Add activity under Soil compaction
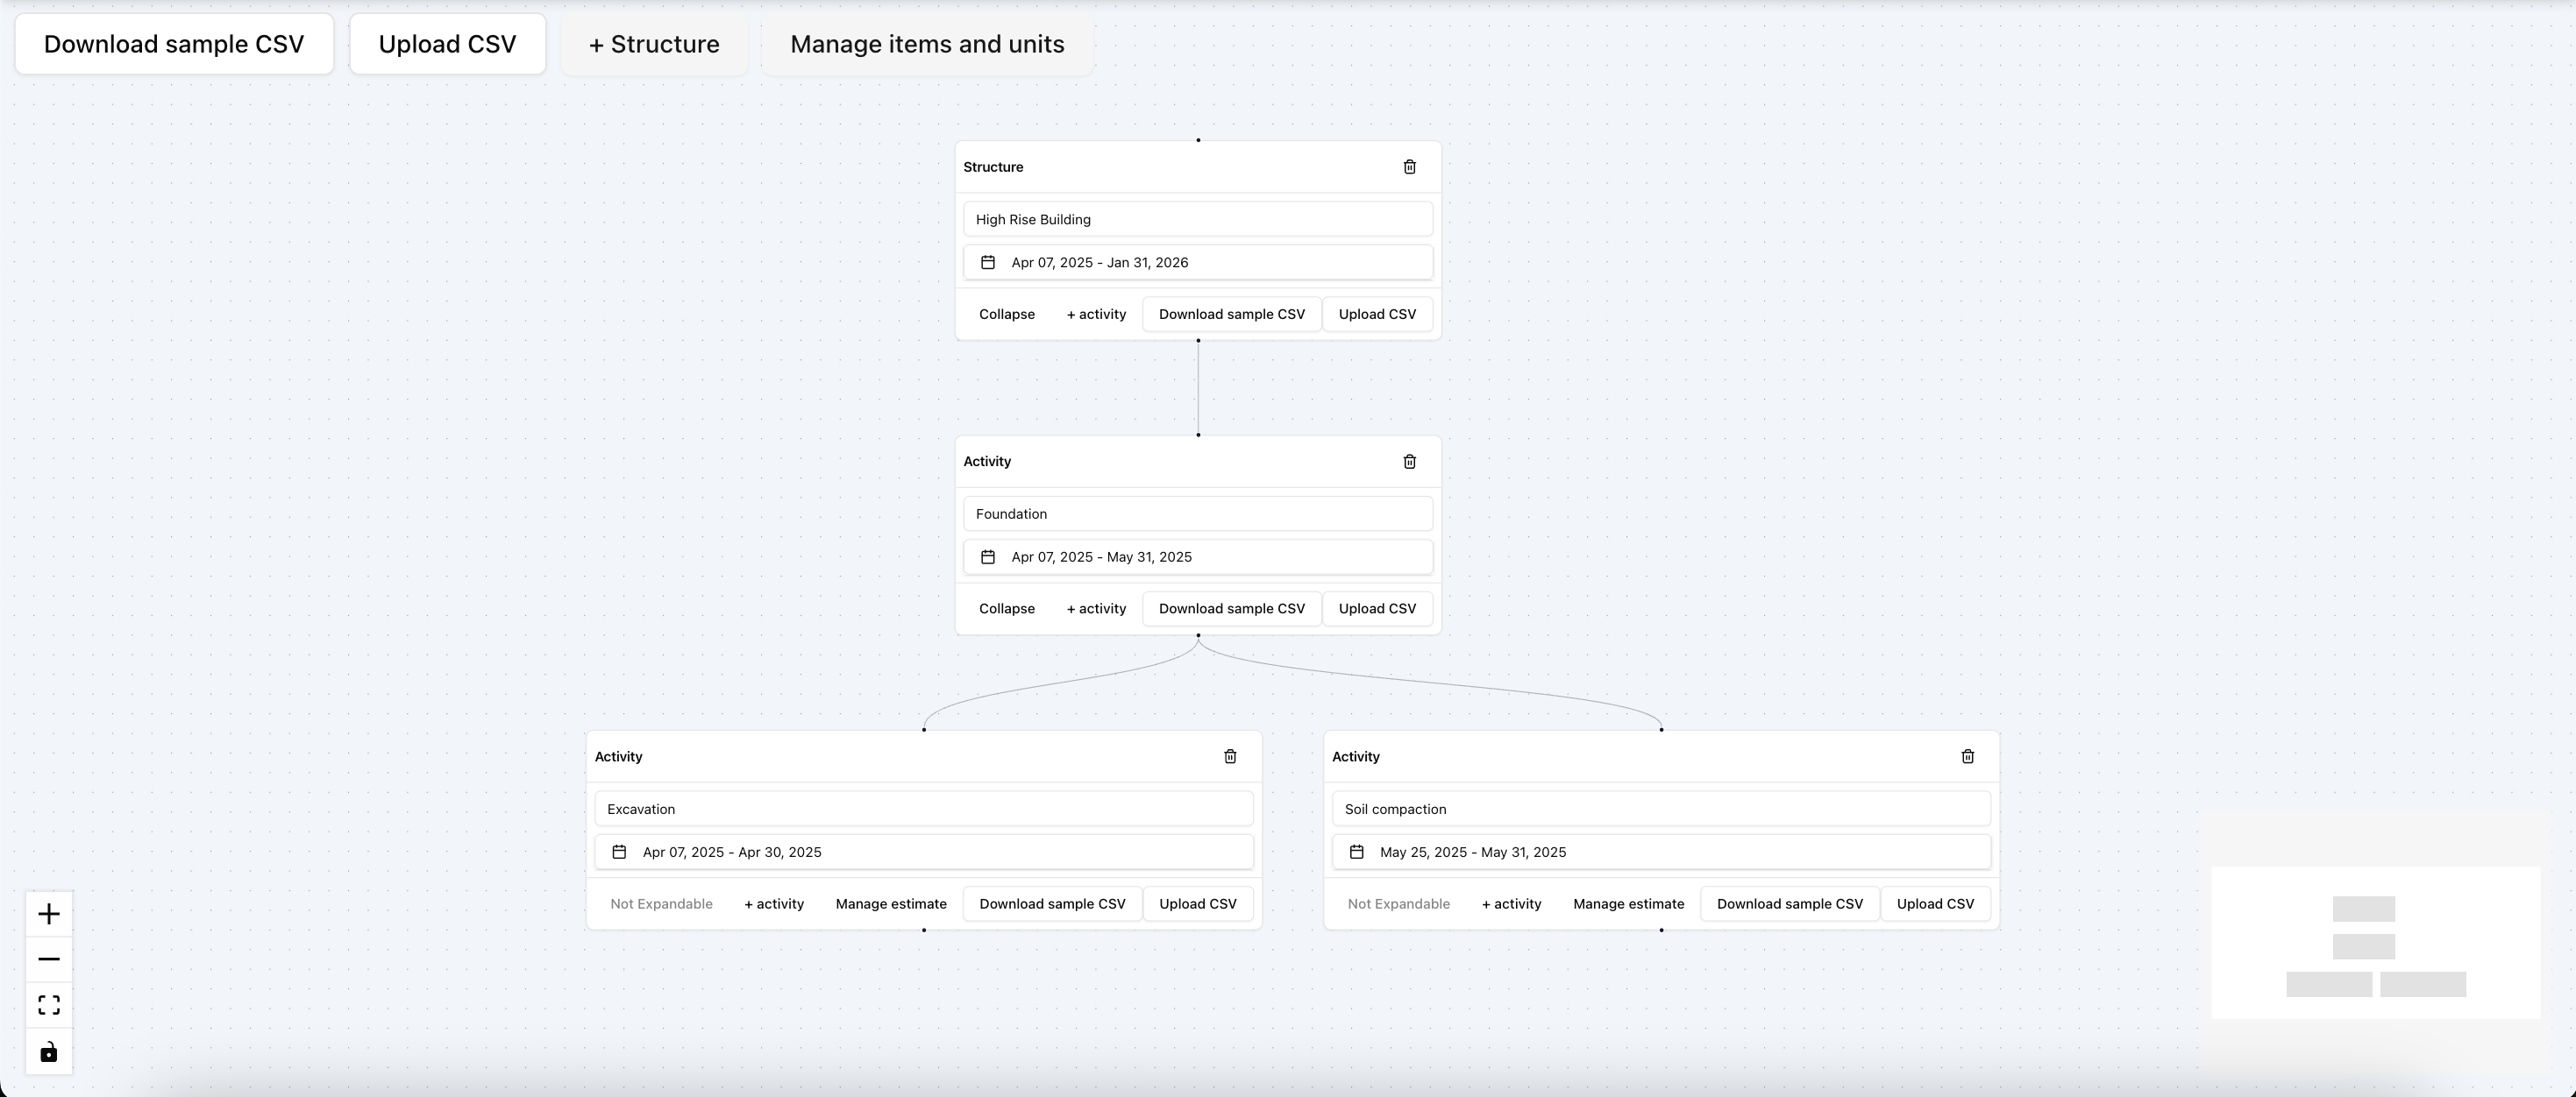 1511,904
